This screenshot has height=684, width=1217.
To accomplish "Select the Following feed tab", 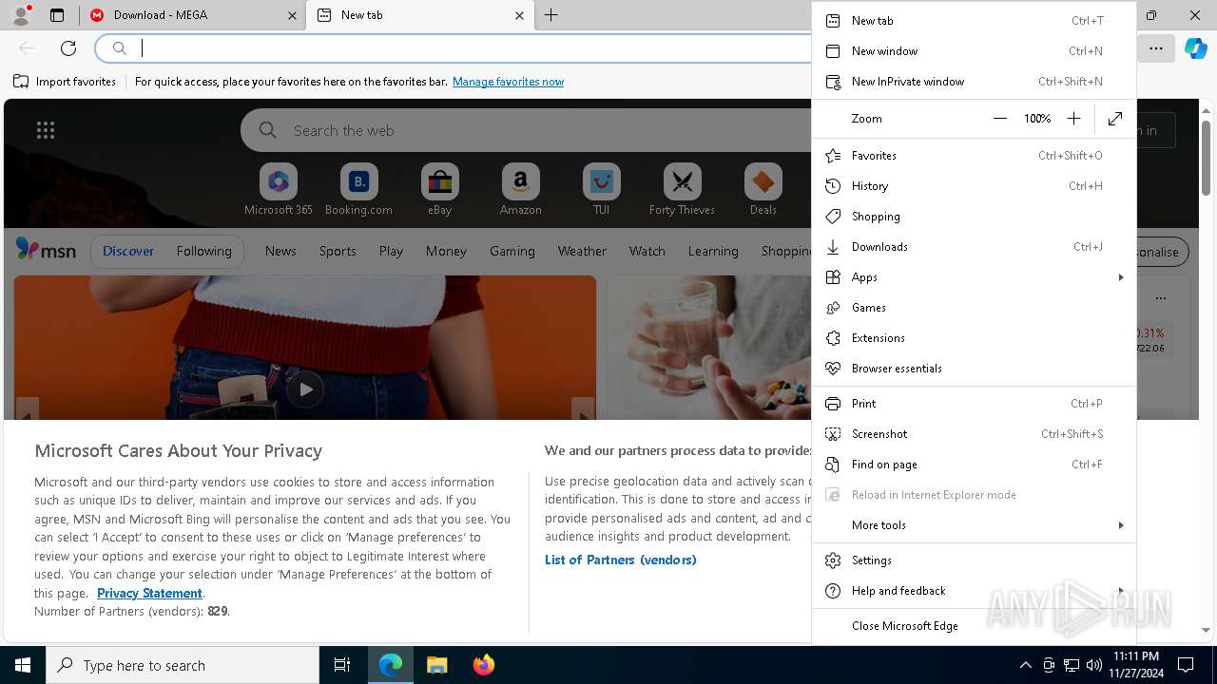I will (x=203, y=251).
